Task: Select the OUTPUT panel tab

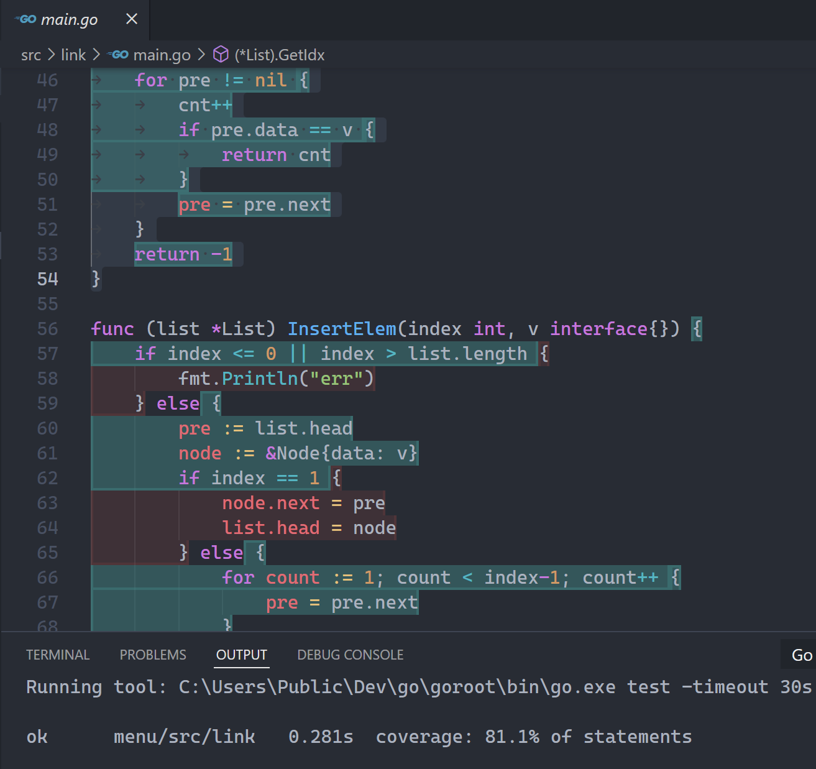Action: pos(241,655)
